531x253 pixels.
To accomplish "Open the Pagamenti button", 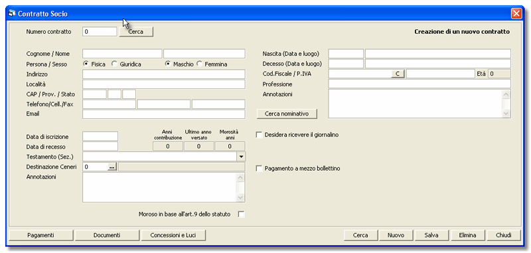I will click(41, 235).
